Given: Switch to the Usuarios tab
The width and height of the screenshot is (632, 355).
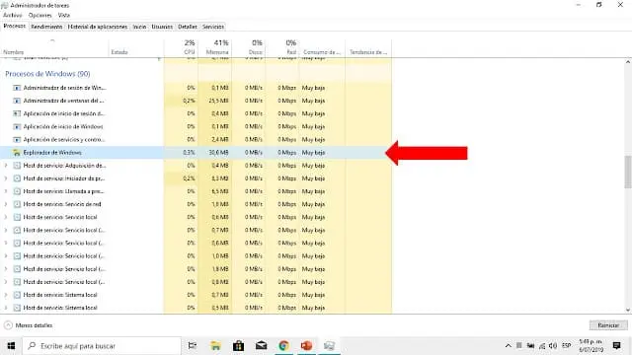Looking at the screenshot, I should point(162,27).
